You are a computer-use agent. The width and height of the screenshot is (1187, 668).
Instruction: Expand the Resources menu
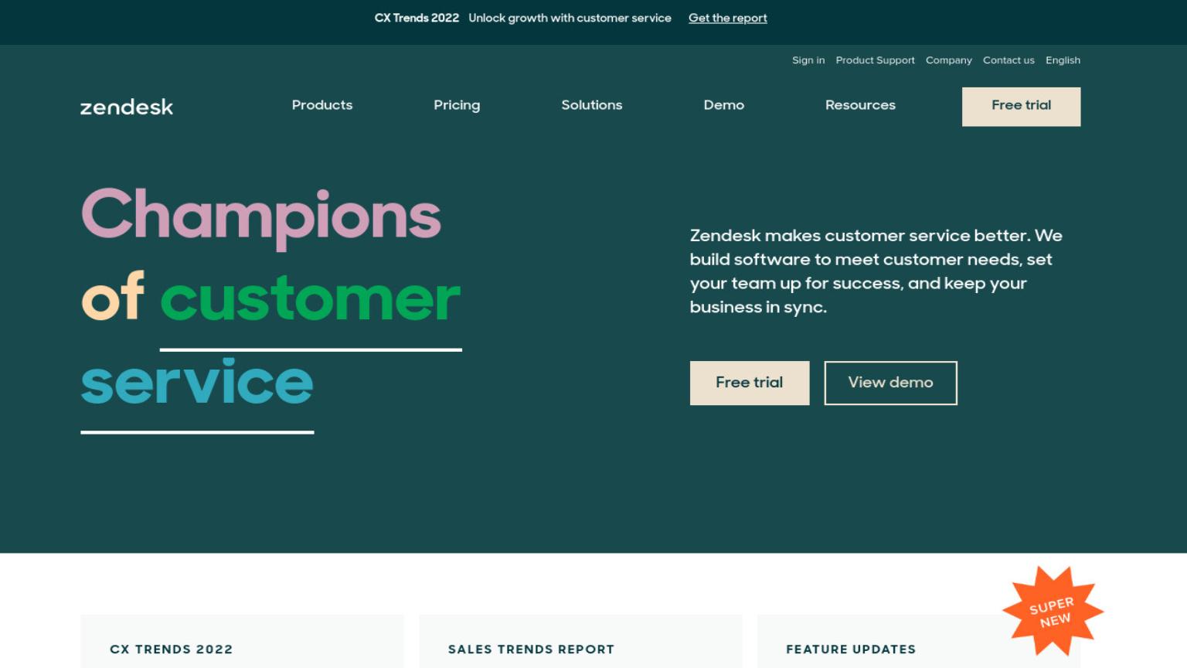tap(860, 105)
